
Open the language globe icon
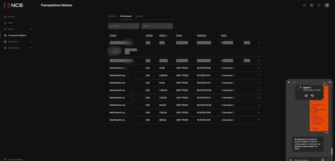[312, 5]
